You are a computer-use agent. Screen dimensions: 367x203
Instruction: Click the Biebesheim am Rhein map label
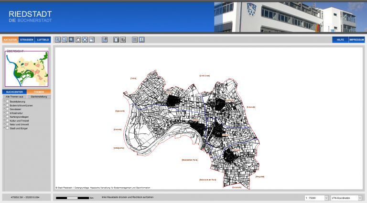(207, 180)
